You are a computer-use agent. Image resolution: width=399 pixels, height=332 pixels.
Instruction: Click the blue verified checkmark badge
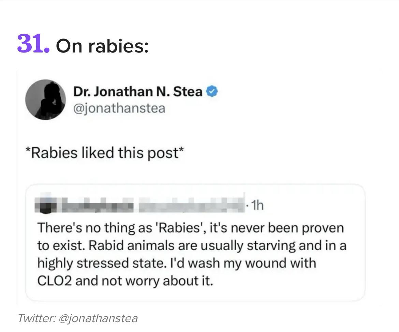pos(212,92)
